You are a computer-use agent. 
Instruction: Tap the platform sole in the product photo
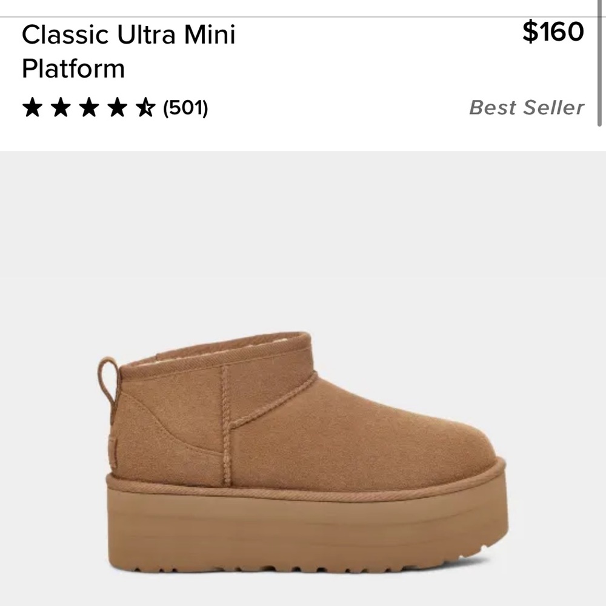pos(303,527)
